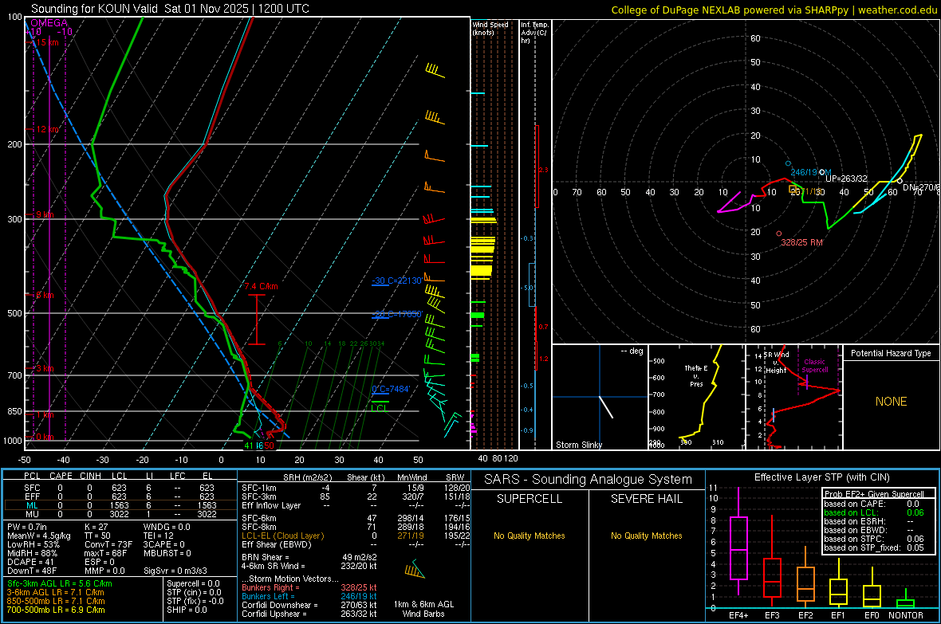The image size is (941, 624).
Task: Click the green 'based on LCL:' probability line
Action: tap(874, 512)
